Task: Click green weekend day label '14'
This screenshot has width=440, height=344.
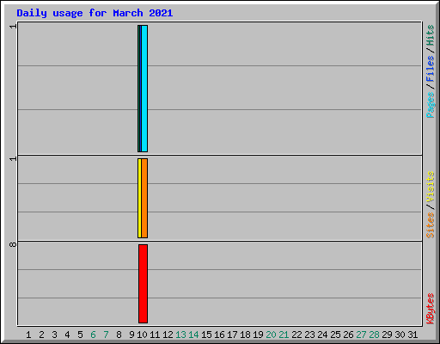Action: click(193, 335)
